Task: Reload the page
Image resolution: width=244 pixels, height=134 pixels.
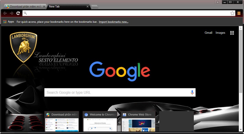Action: point(18,13)
